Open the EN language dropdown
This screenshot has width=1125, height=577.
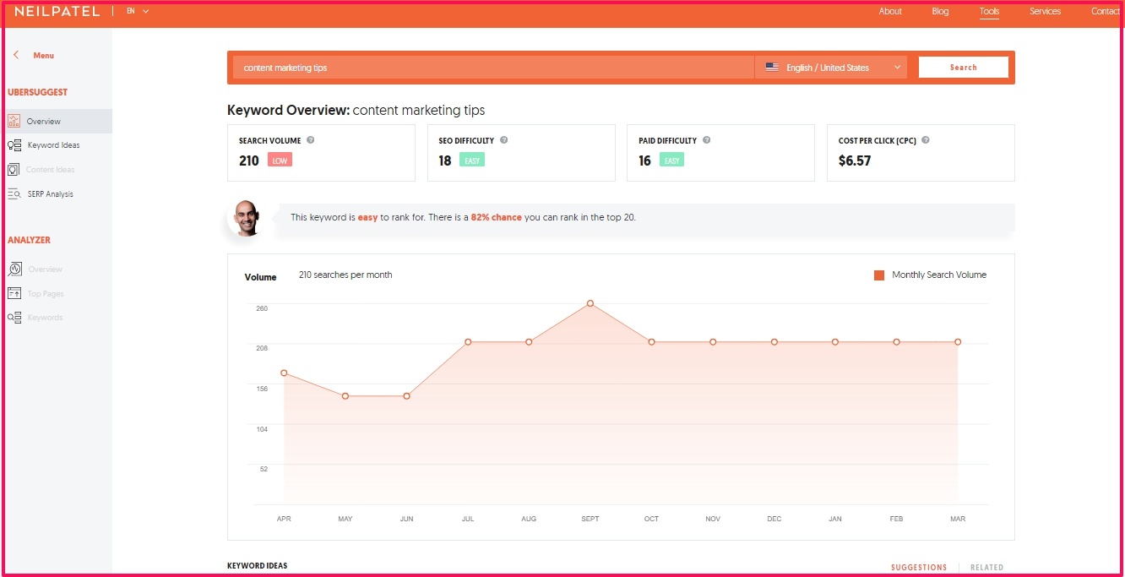tap(138, 11)
